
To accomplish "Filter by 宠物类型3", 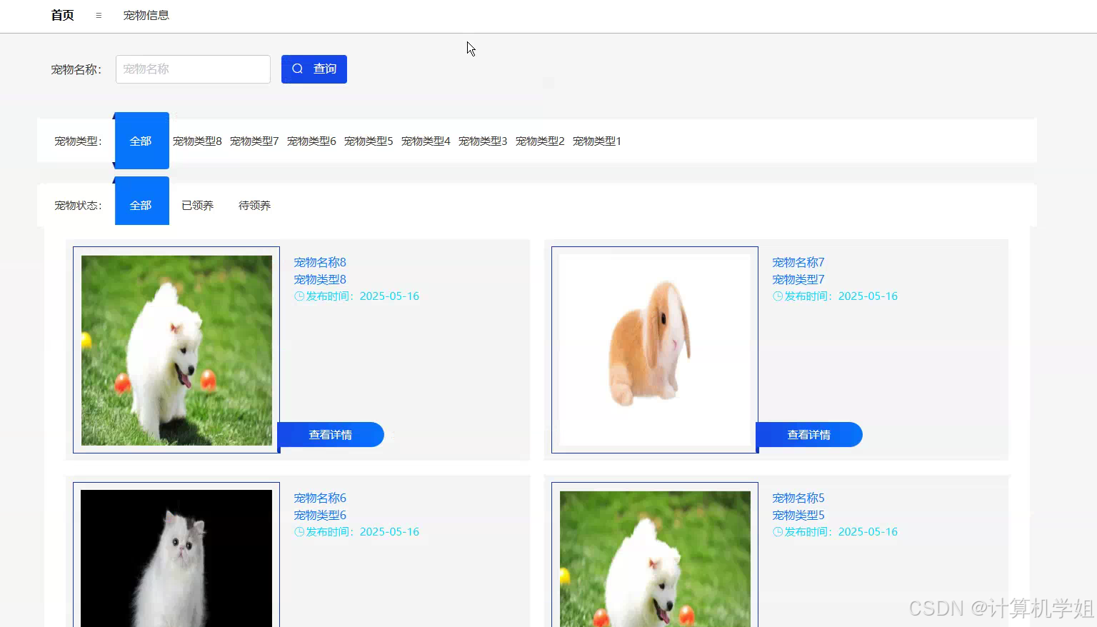I will click(483, 141).
